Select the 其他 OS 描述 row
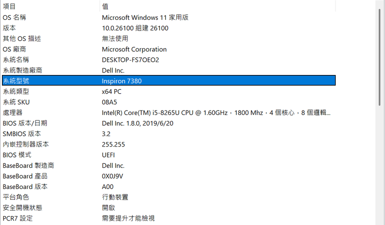385x225 pixels. [x=169, y=38]
